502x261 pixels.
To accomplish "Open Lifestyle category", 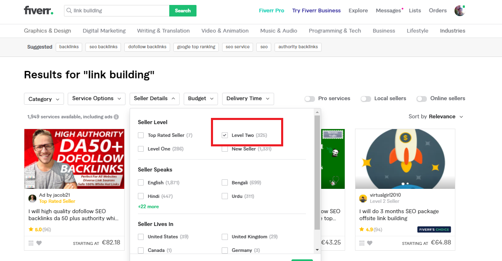I will click(x=417, y=31).
